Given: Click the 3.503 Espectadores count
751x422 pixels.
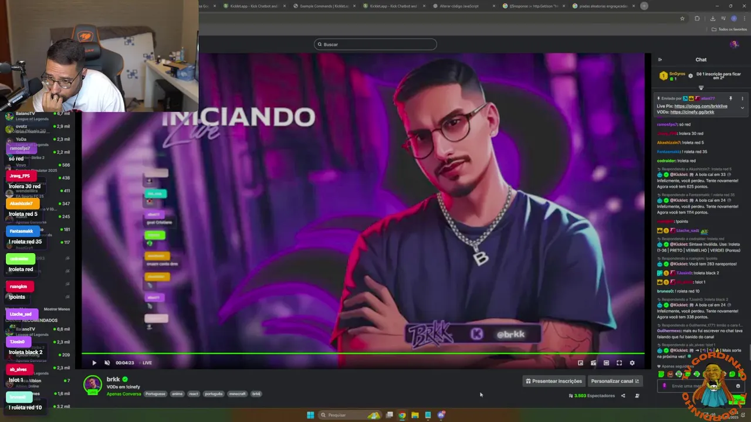Looking at the screenshot, I should tap(592, 396).
